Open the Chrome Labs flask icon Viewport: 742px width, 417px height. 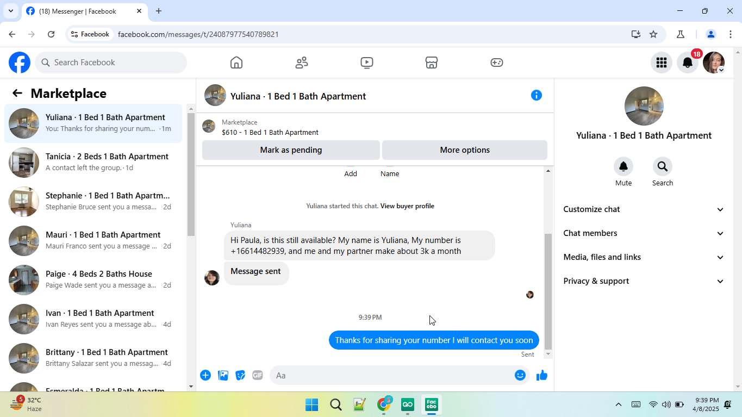click(x=681, y=34)
